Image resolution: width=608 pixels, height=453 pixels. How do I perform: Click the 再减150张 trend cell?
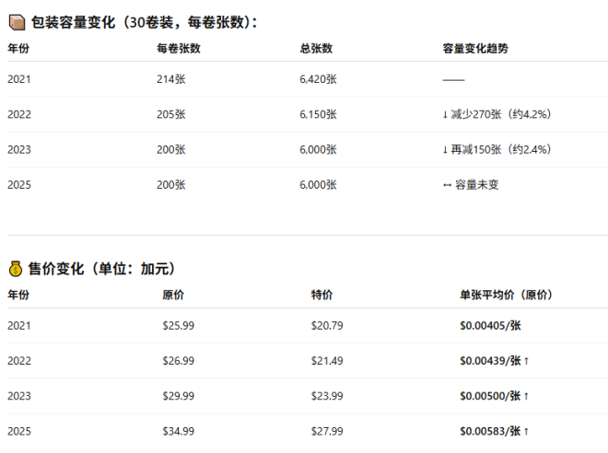pyautogui.click(x=497, y=149)
